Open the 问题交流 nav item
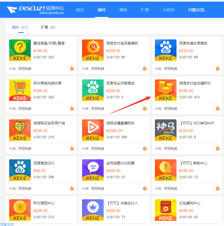The image size is (224, 226). 196,10
